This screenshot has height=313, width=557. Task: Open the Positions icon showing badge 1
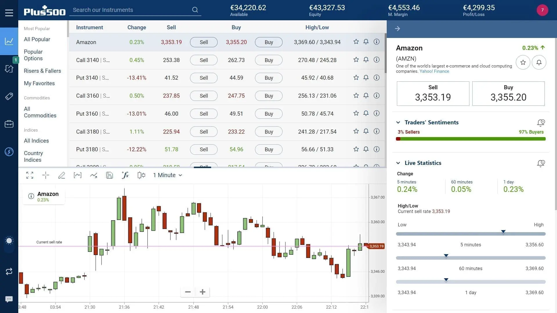9,69
